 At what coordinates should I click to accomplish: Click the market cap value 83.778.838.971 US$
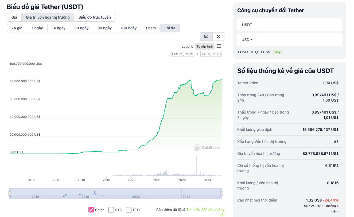[320, 154]
